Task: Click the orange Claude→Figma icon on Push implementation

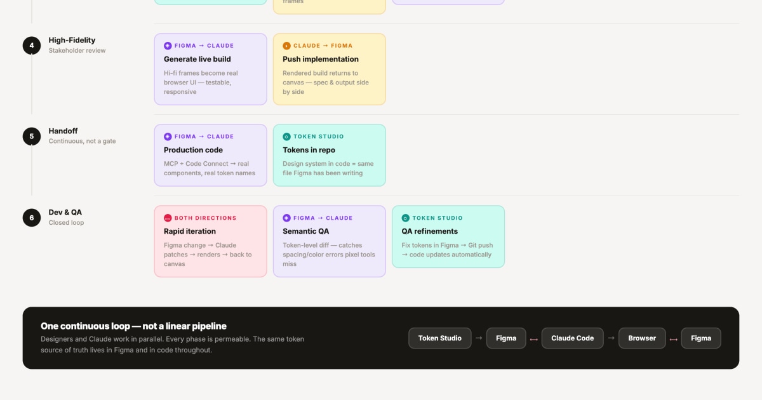Action: pos(286,45)
